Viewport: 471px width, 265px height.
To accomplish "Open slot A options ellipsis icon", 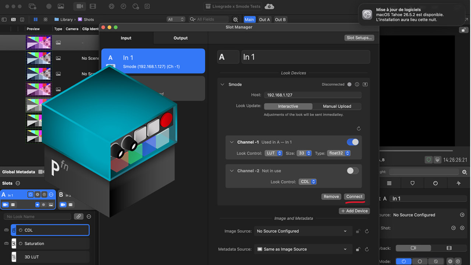I will pyautogui.click(x=51, y=194).
